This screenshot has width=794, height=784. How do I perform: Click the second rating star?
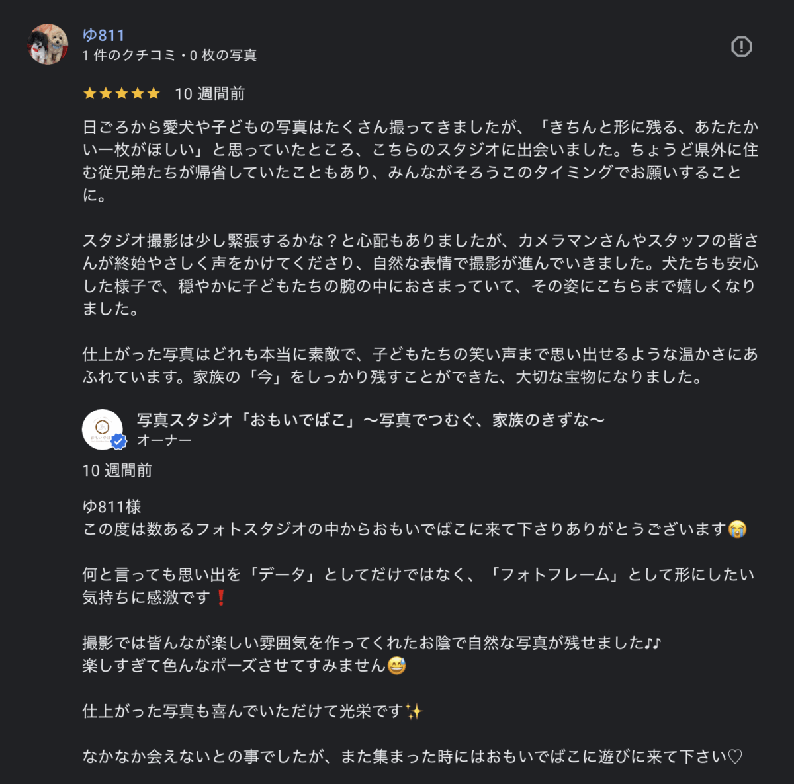click(106, 93)
